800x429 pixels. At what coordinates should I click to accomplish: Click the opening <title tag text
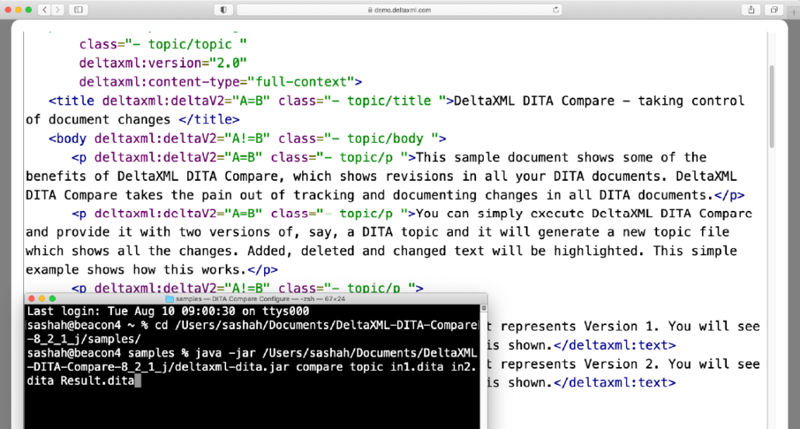[71, 101]
